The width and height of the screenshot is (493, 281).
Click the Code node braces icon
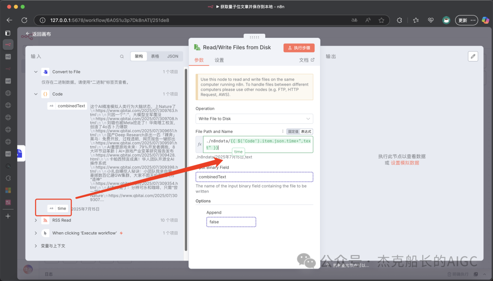45,94
